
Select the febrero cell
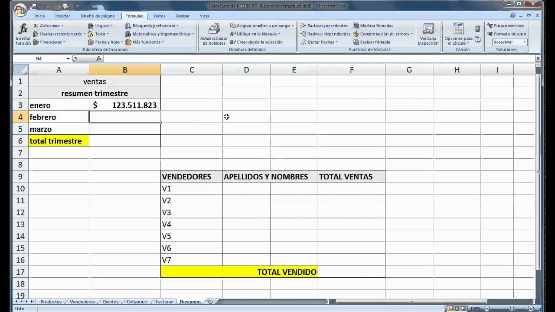pyautogui.click(x=59, y=117)
